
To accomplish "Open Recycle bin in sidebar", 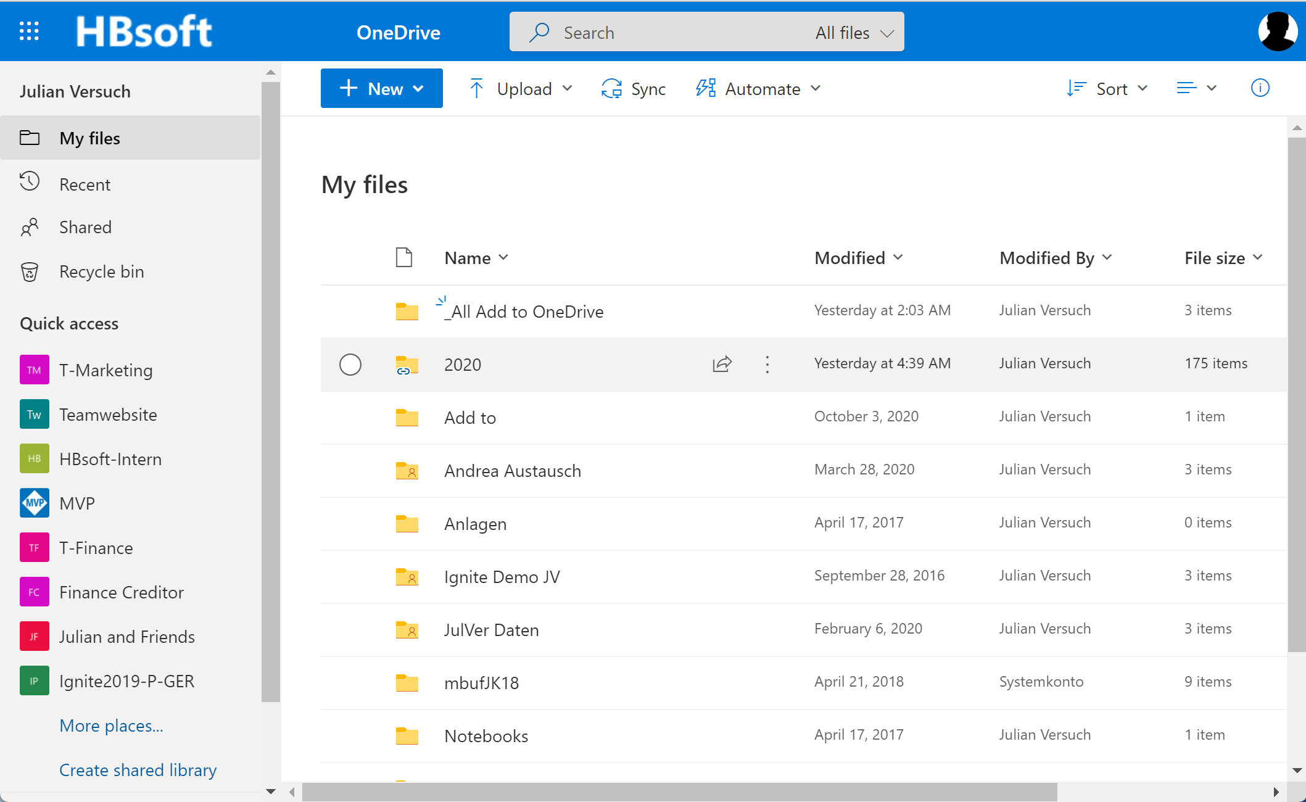I will click(x=101, y=271).
